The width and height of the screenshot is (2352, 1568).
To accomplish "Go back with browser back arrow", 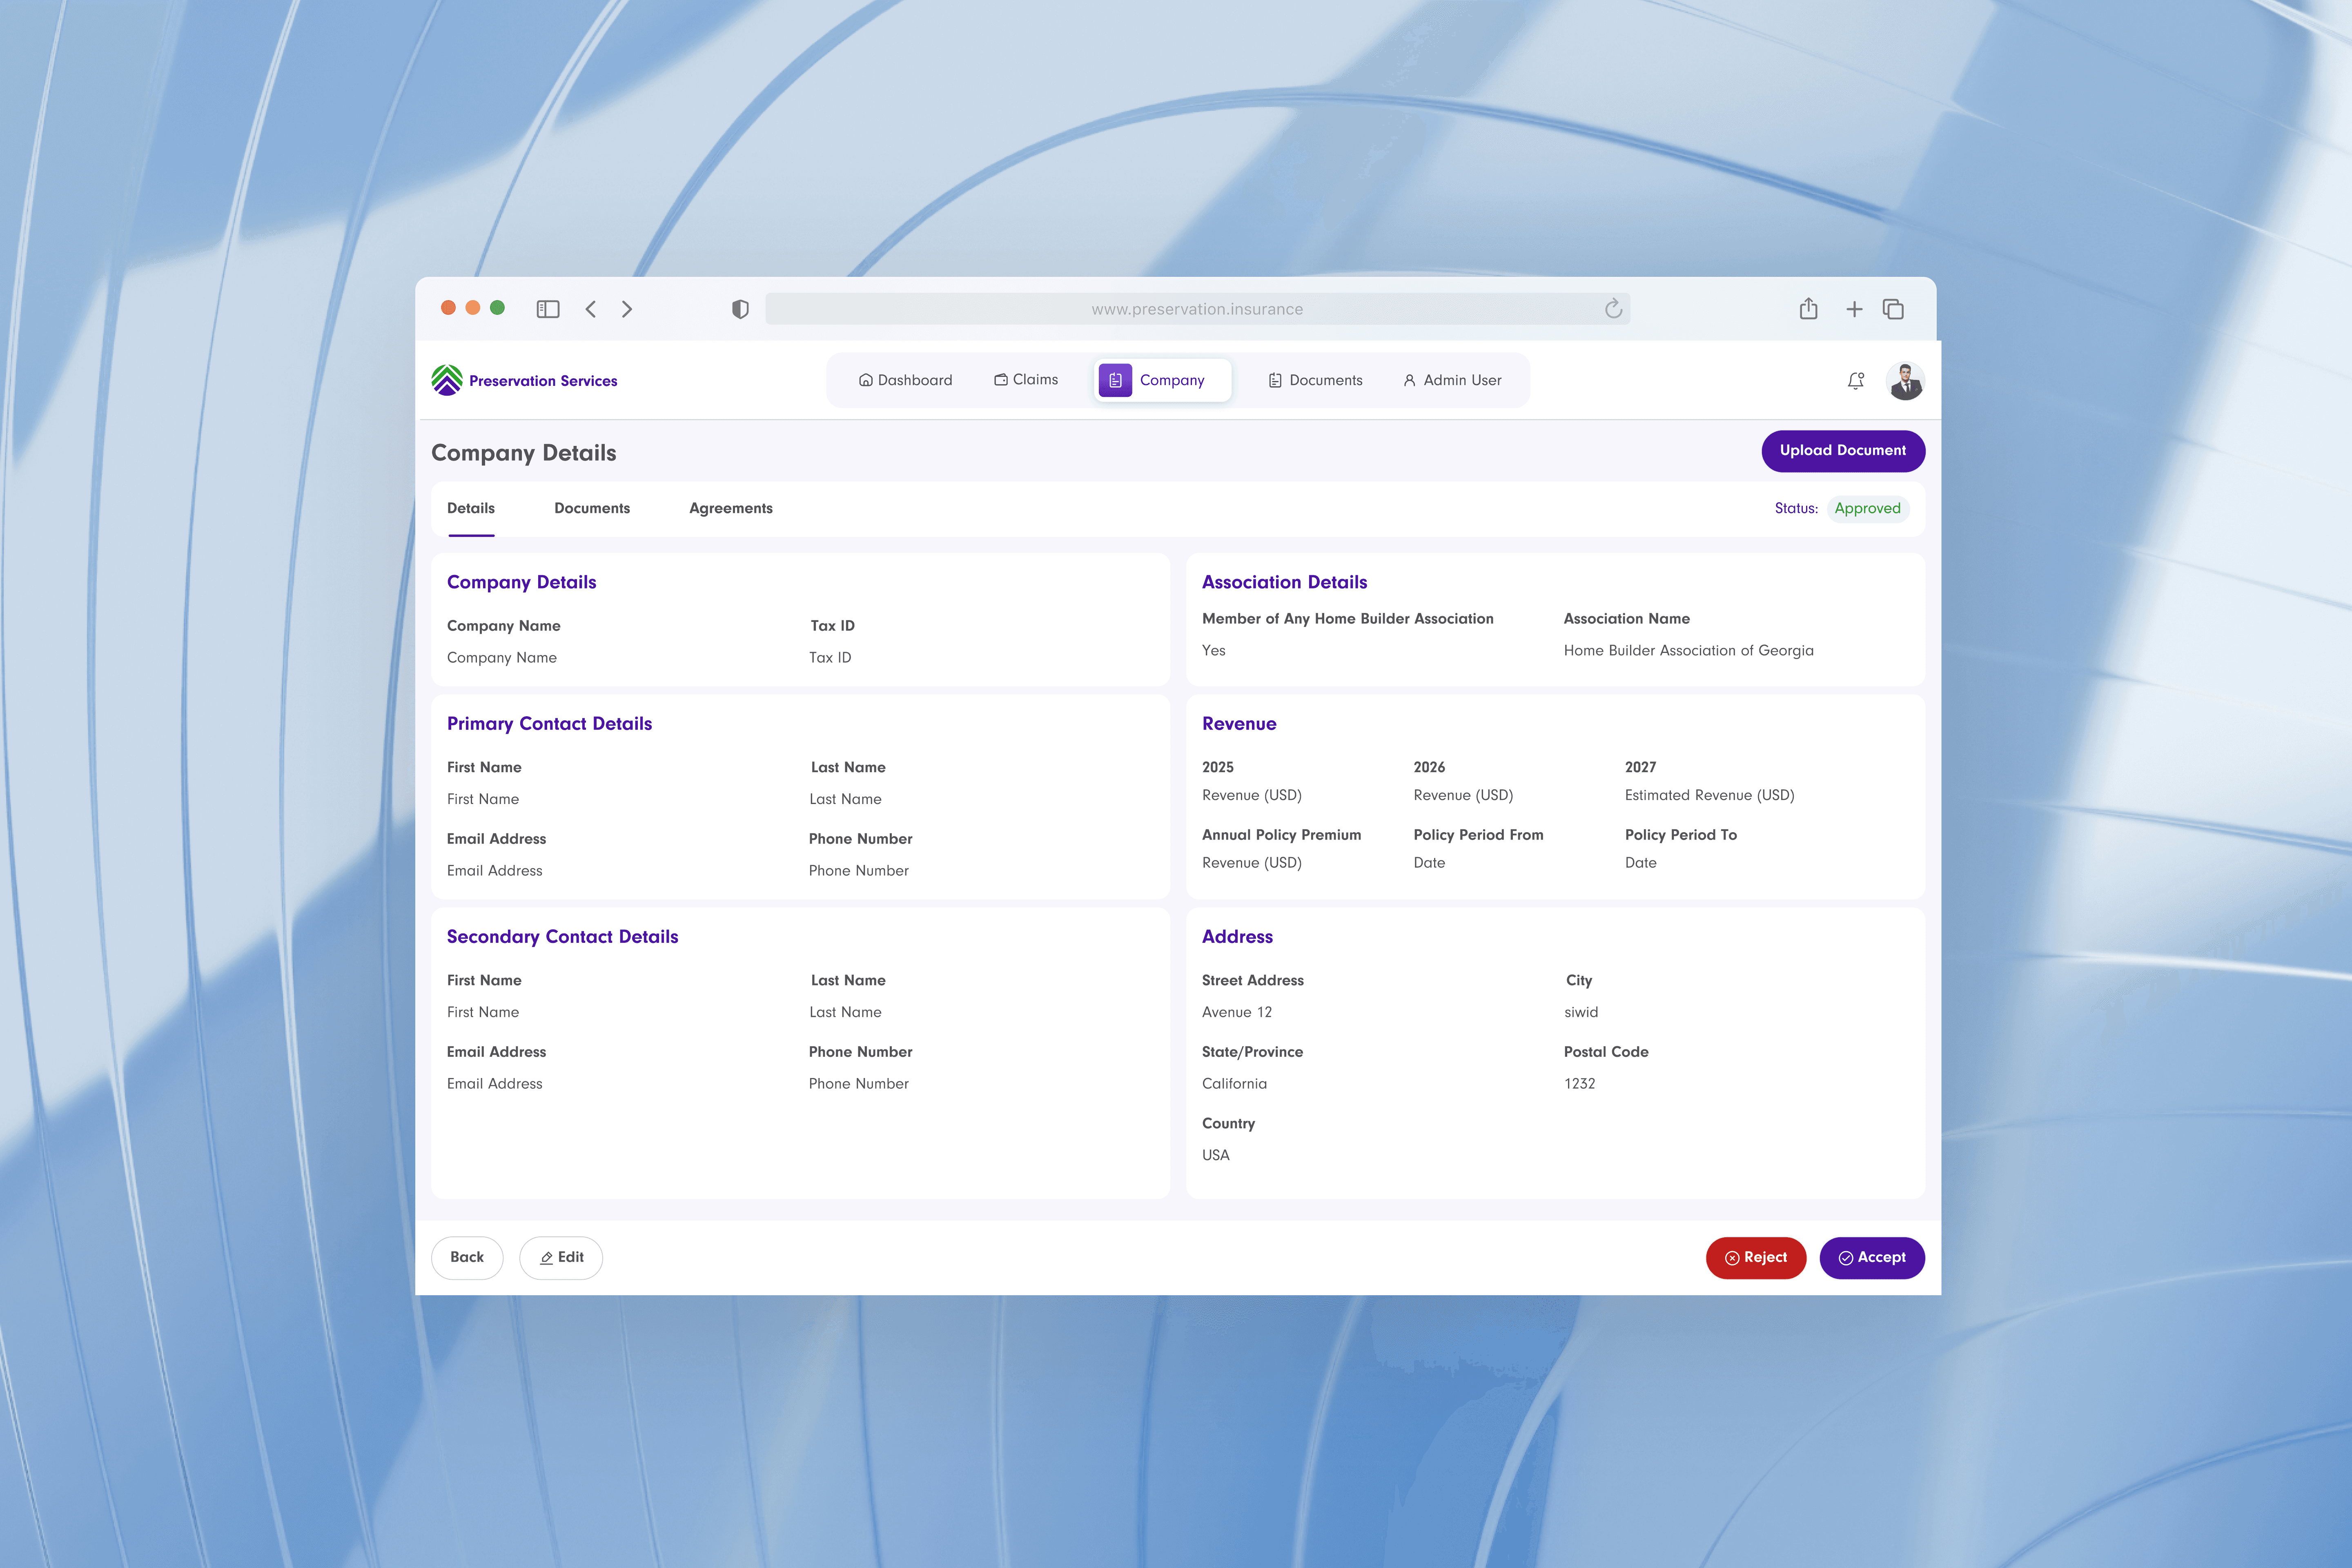I will tap(591, 309).
